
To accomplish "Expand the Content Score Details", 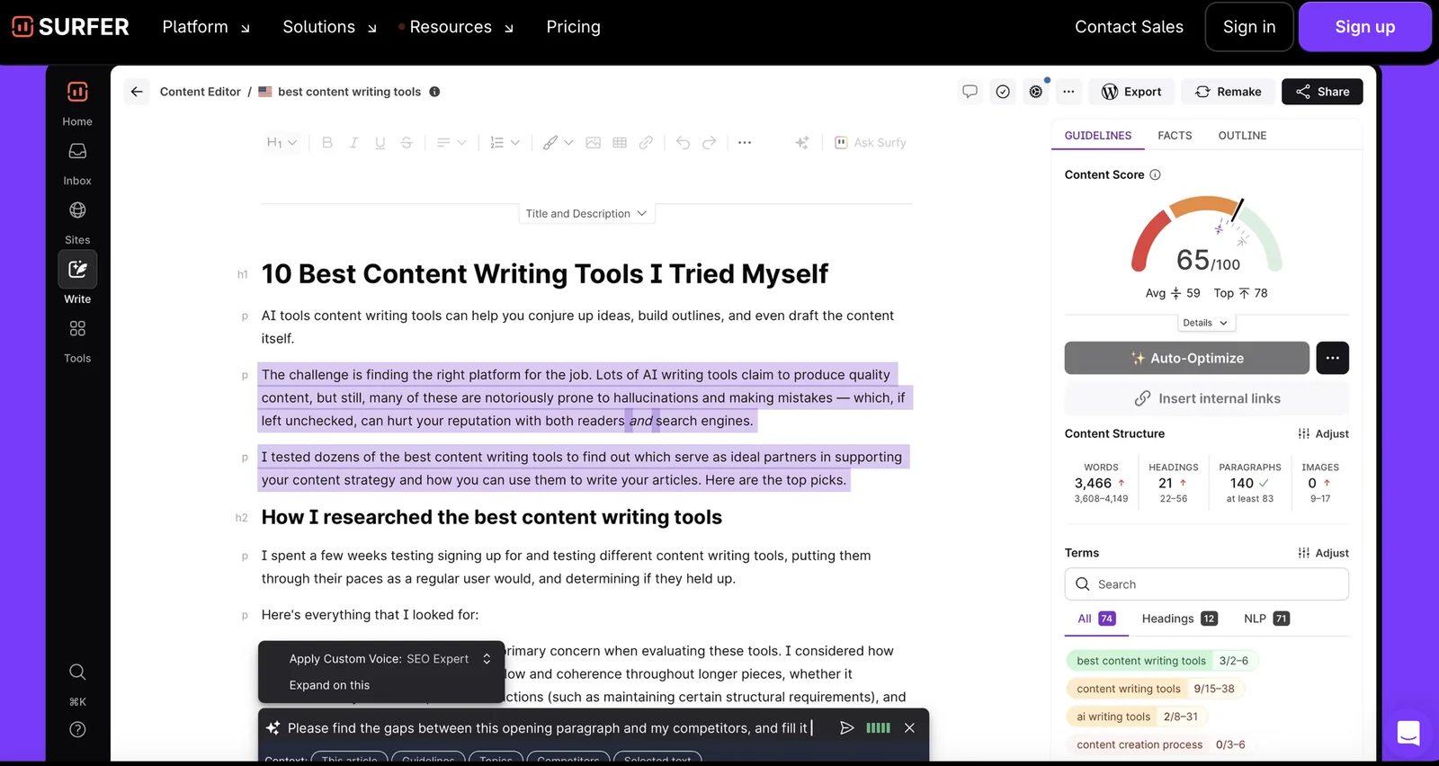I will [x=1205, y=323].
